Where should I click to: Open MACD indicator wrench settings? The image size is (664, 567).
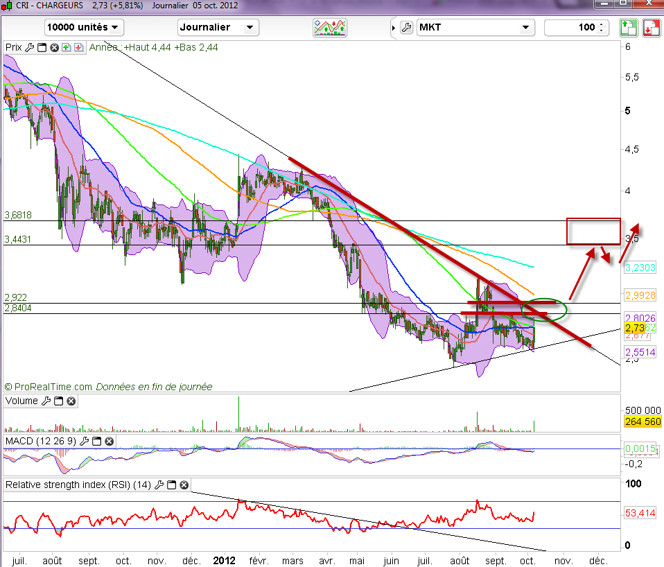tap(85, 442)
